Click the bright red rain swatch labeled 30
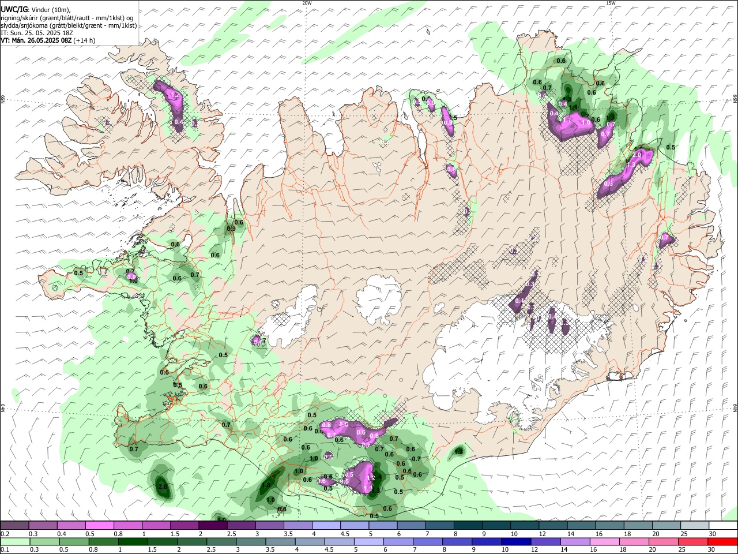This screenshot has height=554, width=738. click(722, 541)
